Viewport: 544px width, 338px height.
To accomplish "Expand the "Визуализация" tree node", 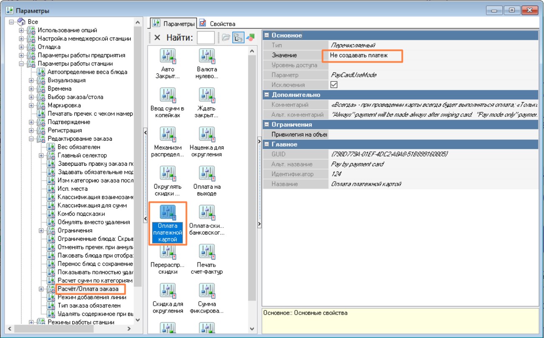I will pos(31,81).
